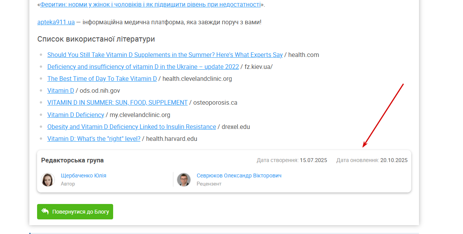The width and height of the screenshot is (463, 234).
Task: Click the back arrow icon on the blog button
Action: (x=45, y=211)
